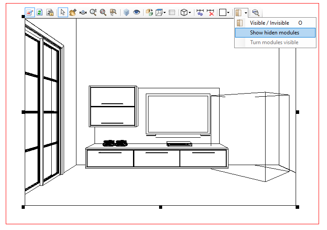Click the boxes with arrow icon
Image resolution: width=327 pixels, height=230 pixels.
[149, 12]
